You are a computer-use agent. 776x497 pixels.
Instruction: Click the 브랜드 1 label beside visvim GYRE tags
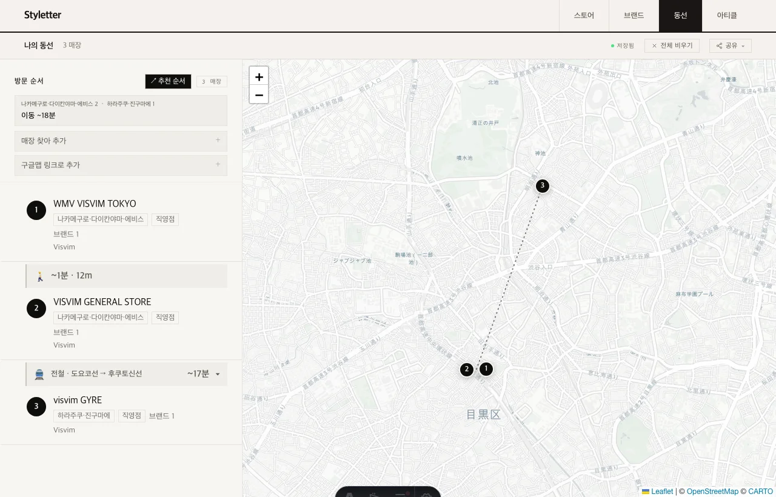click(x=162, y=416)
